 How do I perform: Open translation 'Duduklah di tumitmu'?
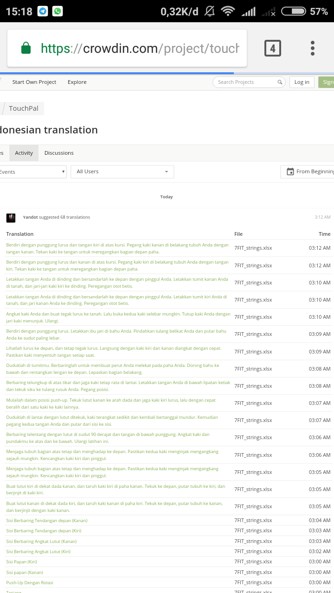tap(113, 369)
